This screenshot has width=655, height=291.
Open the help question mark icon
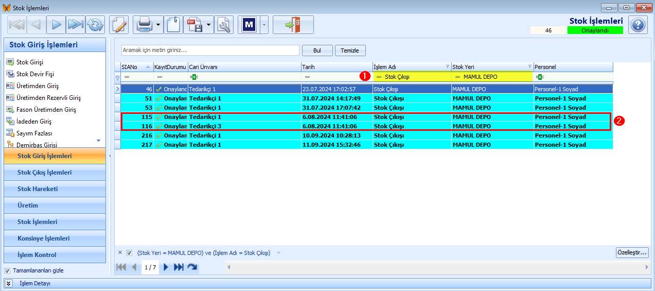click(638, 25)
